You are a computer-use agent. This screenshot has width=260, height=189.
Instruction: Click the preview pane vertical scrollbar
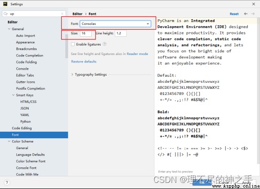pyautogui.click(x=259, y=91)
